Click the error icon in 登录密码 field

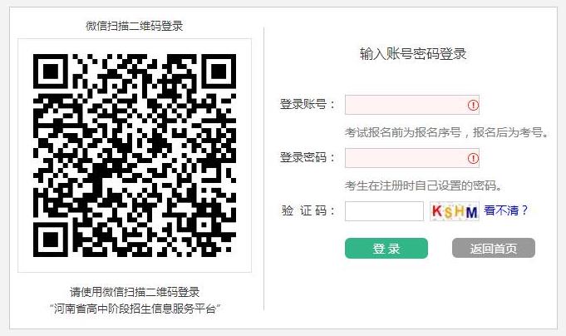[473, 158]
